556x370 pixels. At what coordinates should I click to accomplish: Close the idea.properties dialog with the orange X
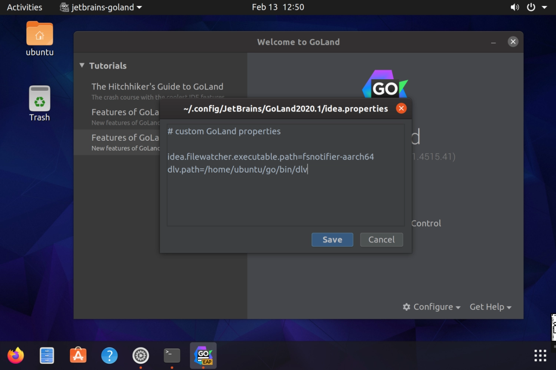pos(401,108)
